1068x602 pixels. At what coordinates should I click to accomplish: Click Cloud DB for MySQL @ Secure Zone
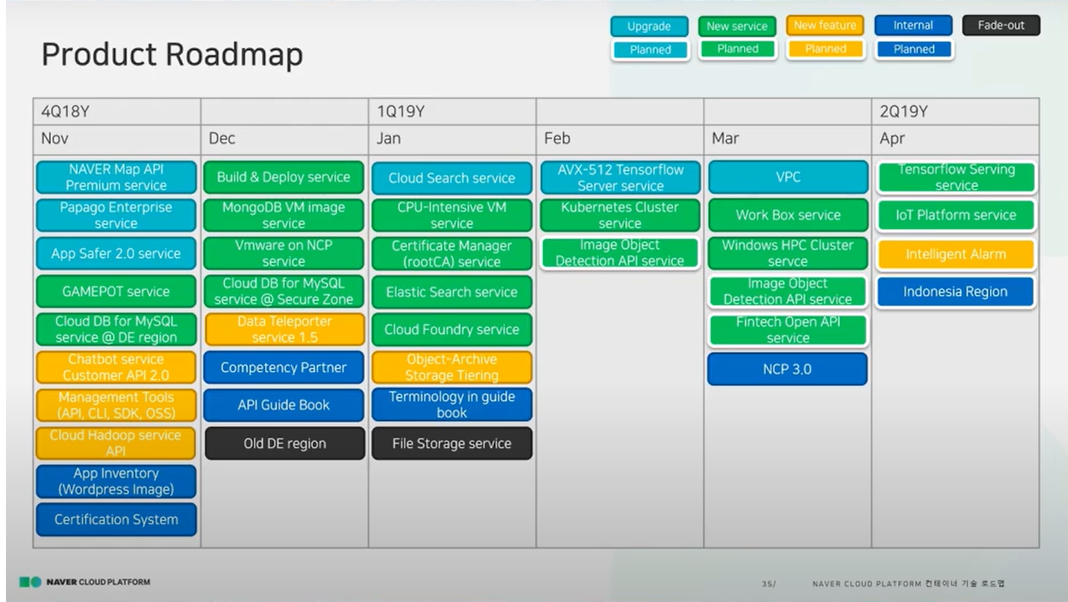pos(284,291)
